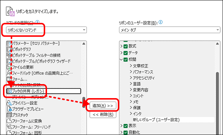
Task: Expand the 保護 group
Action: 131,107
